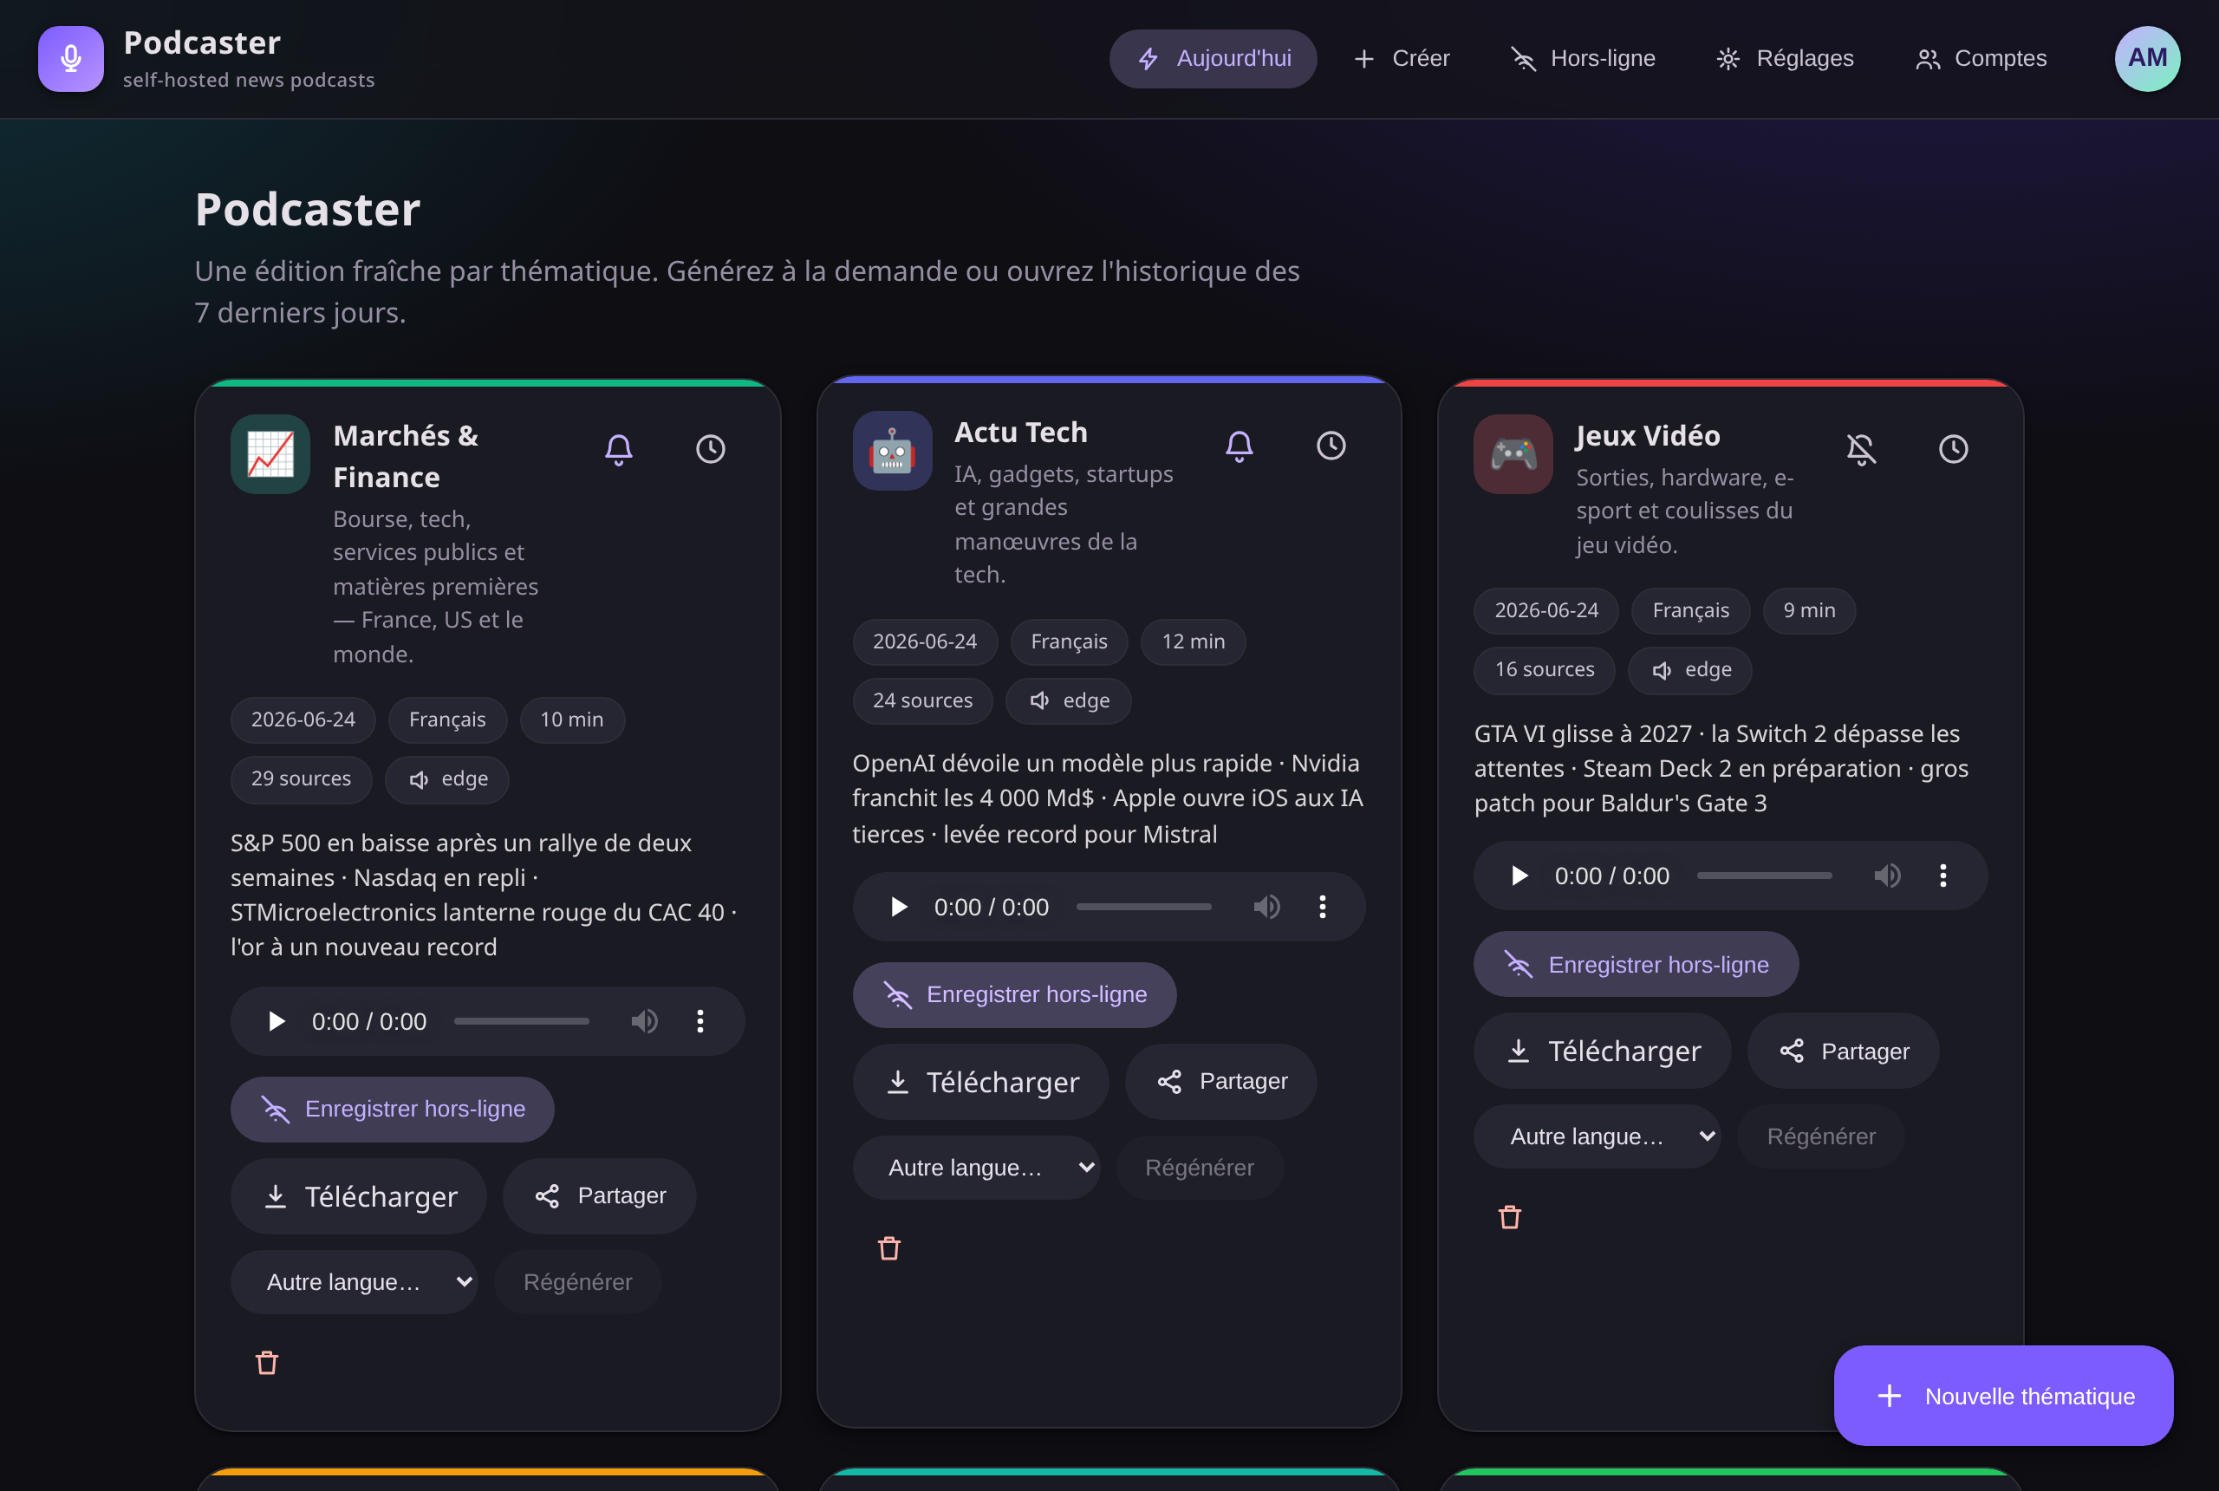
Task: Open Actu Tech history clock icon
Action: pyautogui.click(x=1331, y=445)
